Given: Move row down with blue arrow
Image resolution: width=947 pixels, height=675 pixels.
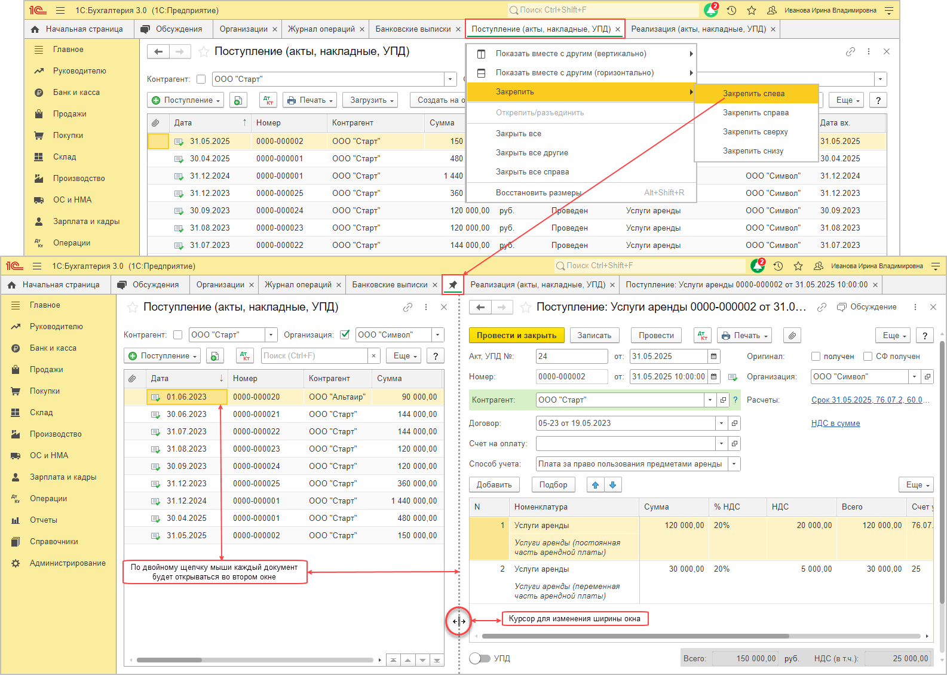Looking at the screenshot, I should pyautogui.click(x=613, y=485).
